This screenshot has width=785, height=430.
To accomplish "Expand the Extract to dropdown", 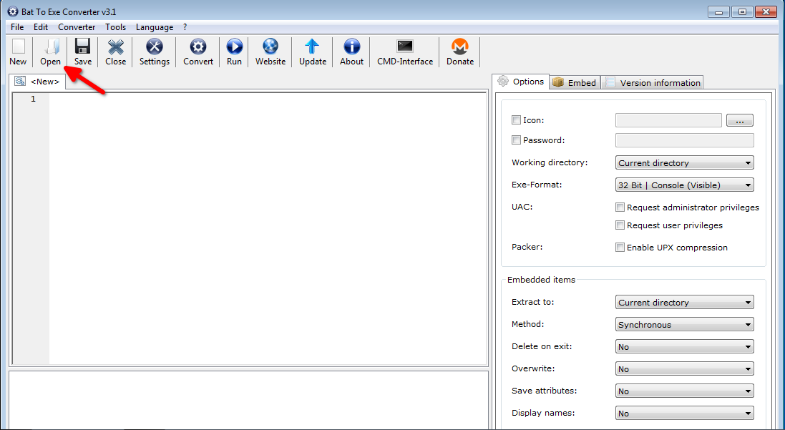I will tap(684, 303).
